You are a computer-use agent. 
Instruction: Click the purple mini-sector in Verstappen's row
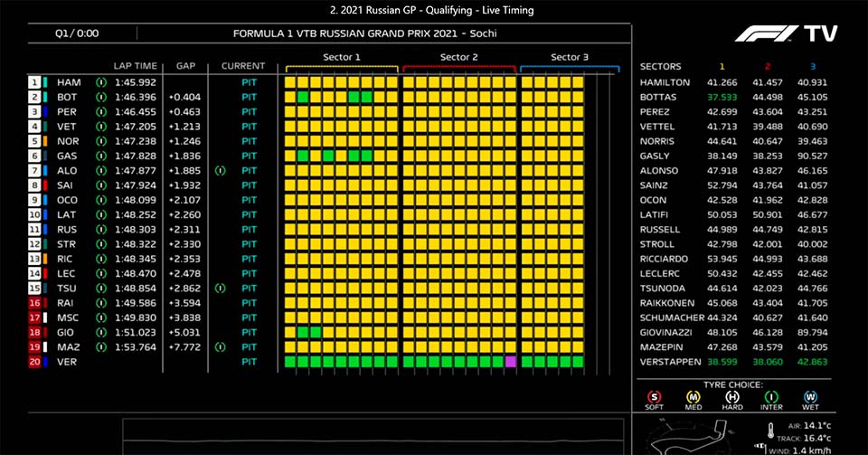pos(510,361)
